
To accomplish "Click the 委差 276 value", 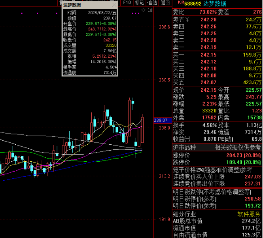I will coord(257,12).
